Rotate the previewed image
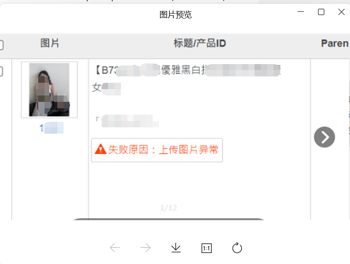Image resolution: width=350 pixels, height=264 pixels. coord(237,248)
